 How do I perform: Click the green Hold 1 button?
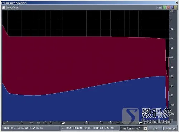click(164, 8)
